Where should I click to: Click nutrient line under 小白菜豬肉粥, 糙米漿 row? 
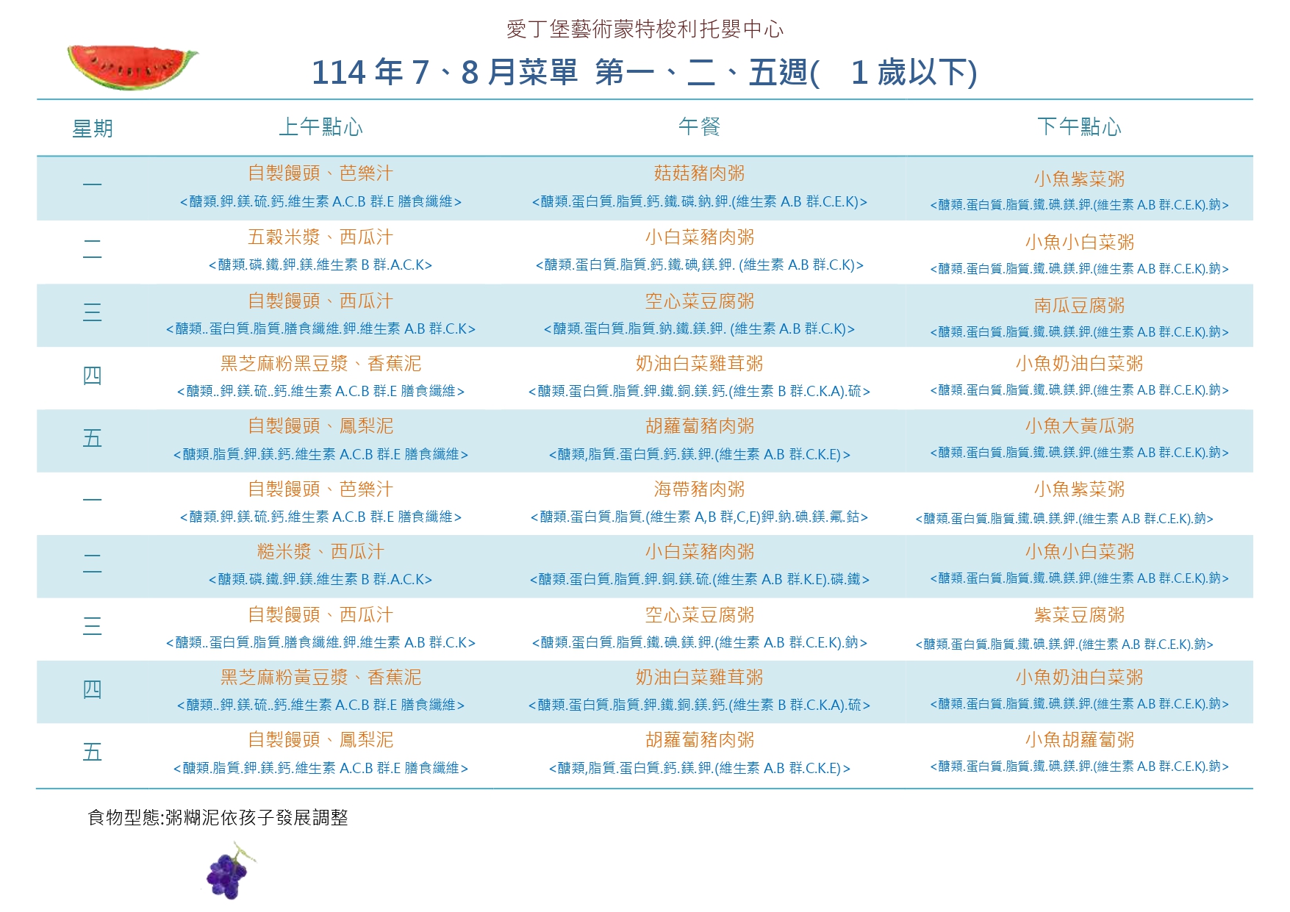click(699, 580)
